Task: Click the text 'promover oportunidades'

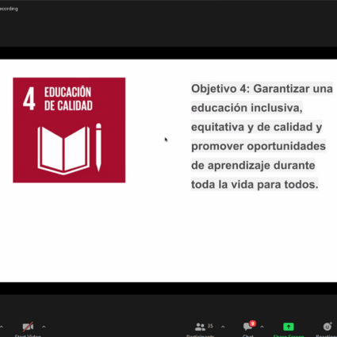Action: pyautogui.click(x=258, y=146)
